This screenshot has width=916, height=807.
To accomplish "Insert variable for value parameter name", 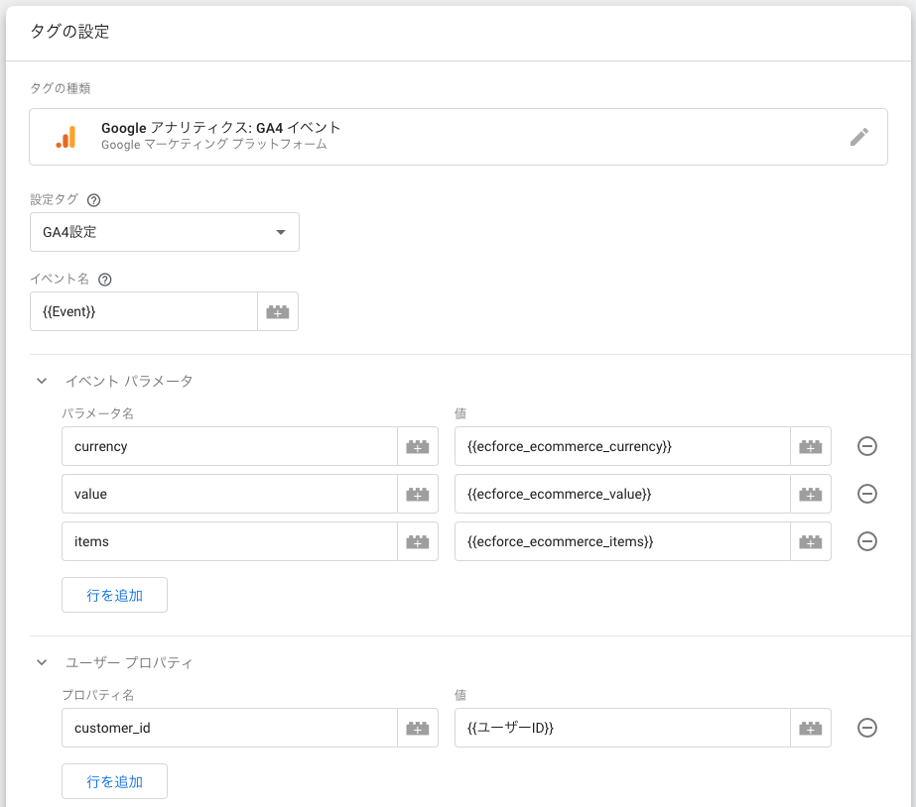I will [x=418, y=495].
